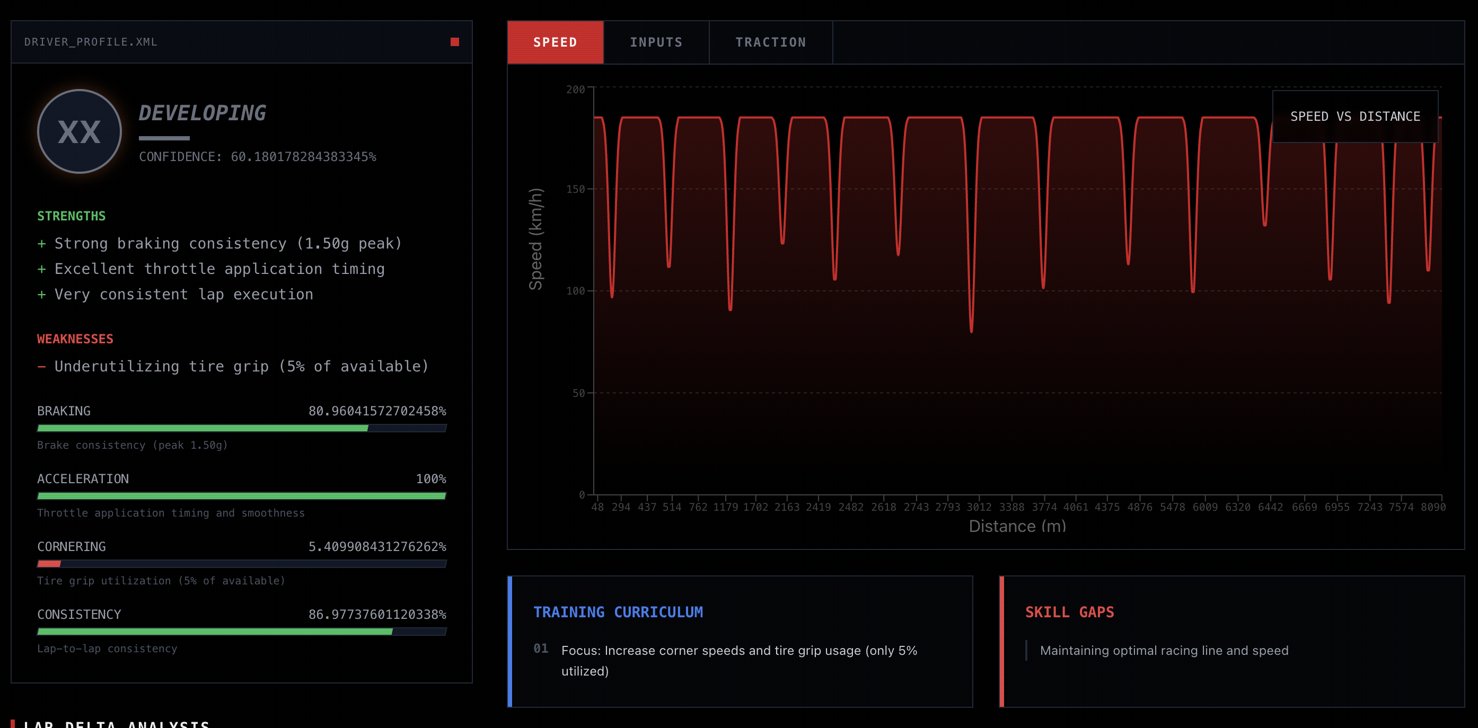Click the DEVELOPING skill level title
This screenshot has width=1478, height=728.
point(202,113)
